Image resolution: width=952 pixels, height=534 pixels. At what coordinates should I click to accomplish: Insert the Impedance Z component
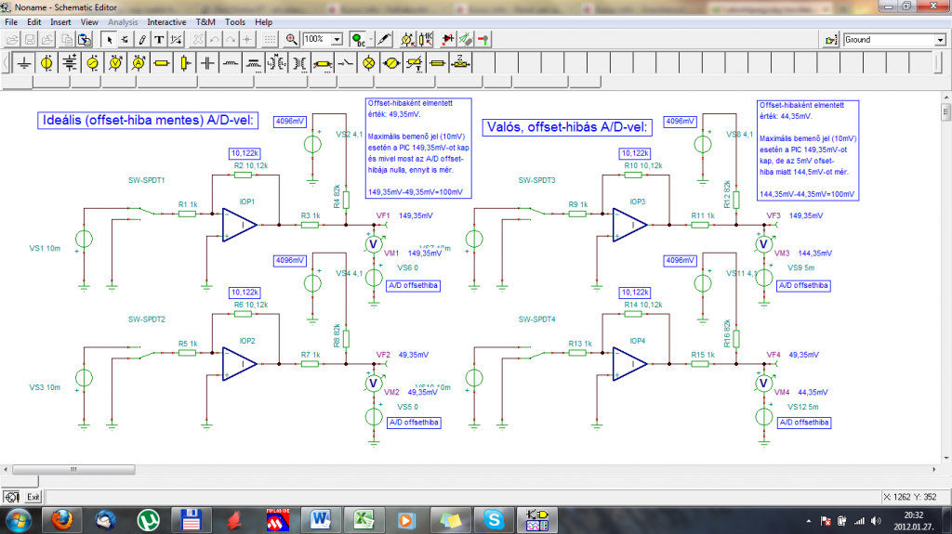point(461,62)
